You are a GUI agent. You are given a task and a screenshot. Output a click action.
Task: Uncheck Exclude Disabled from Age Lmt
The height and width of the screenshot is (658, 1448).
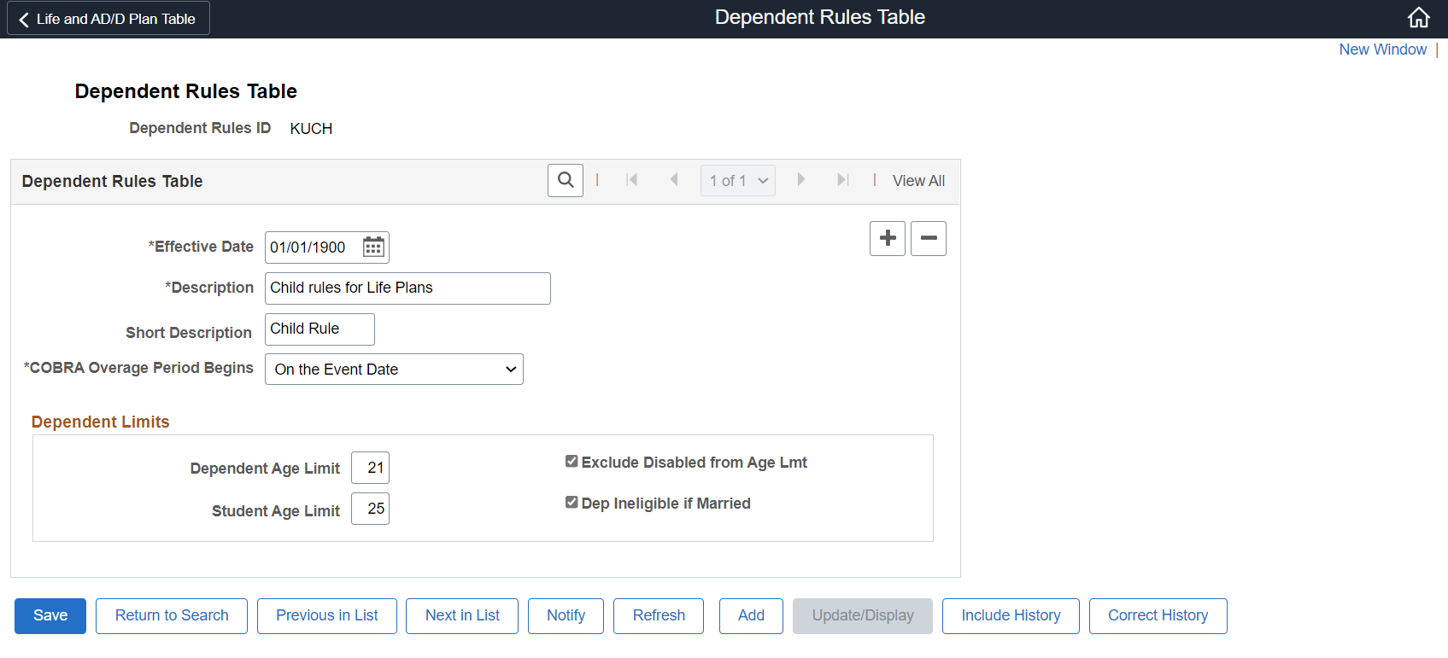click(x=572, y=462)
